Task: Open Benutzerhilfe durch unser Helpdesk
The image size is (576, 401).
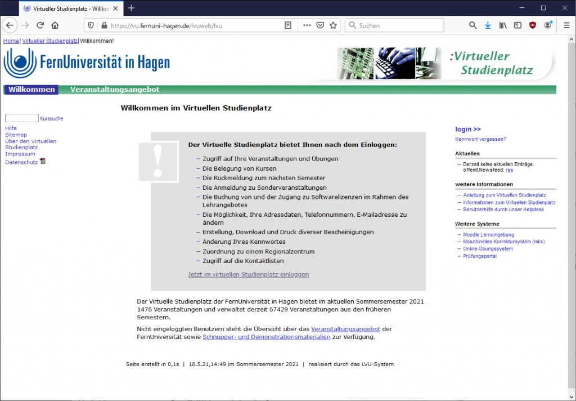Action: 503,210
